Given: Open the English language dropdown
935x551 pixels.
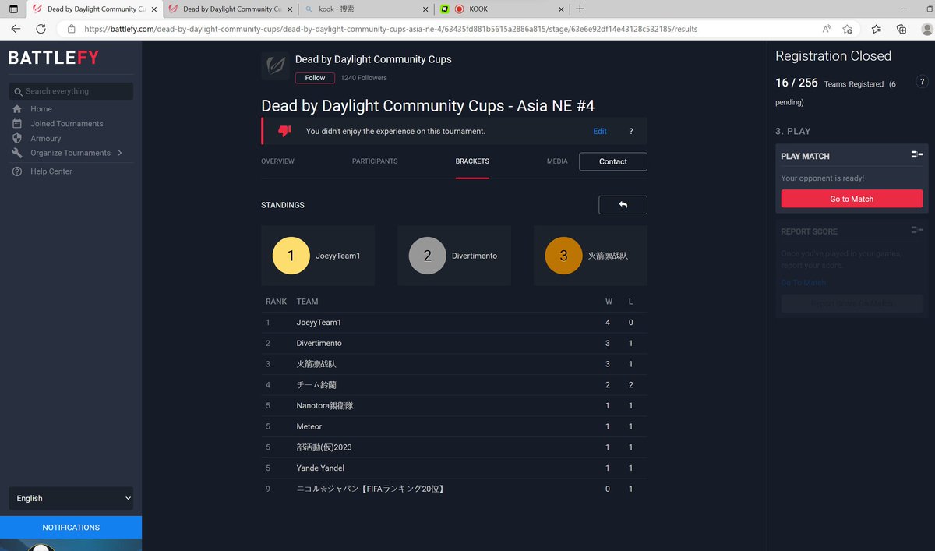Looking at the screenshot, I should (71, 498).
